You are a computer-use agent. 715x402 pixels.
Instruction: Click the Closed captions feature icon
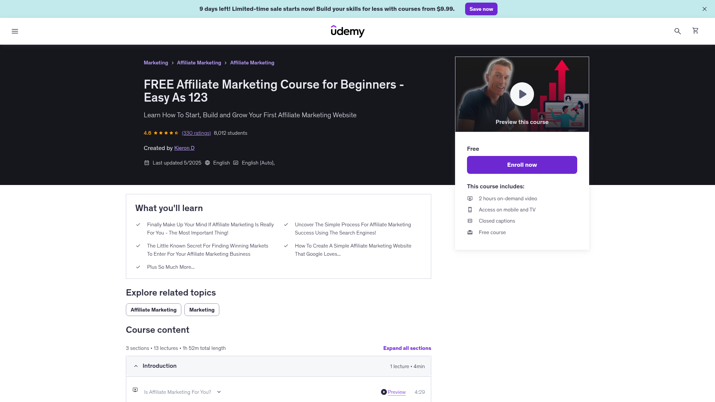point(470,221)
